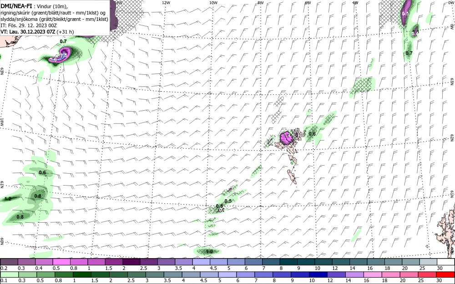Click the 0.4 value in the purple band
This screenshot has width=455, height=284.
(x=415, y=34)
